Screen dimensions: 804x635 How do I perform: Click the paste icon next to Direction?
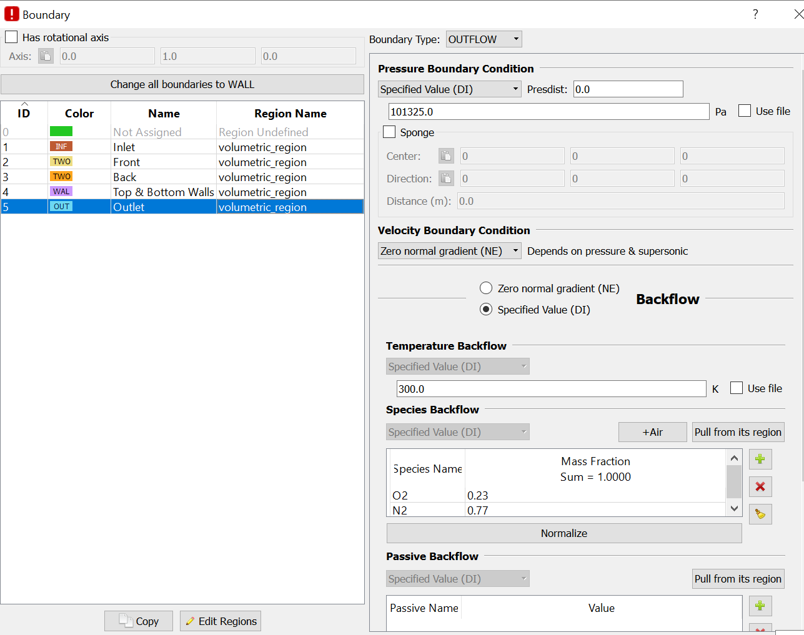tap(446, 179)
